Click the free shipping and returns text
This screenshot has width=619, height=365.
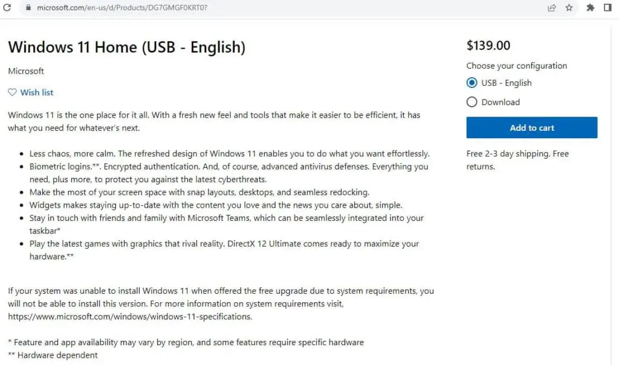pos(517,160)
